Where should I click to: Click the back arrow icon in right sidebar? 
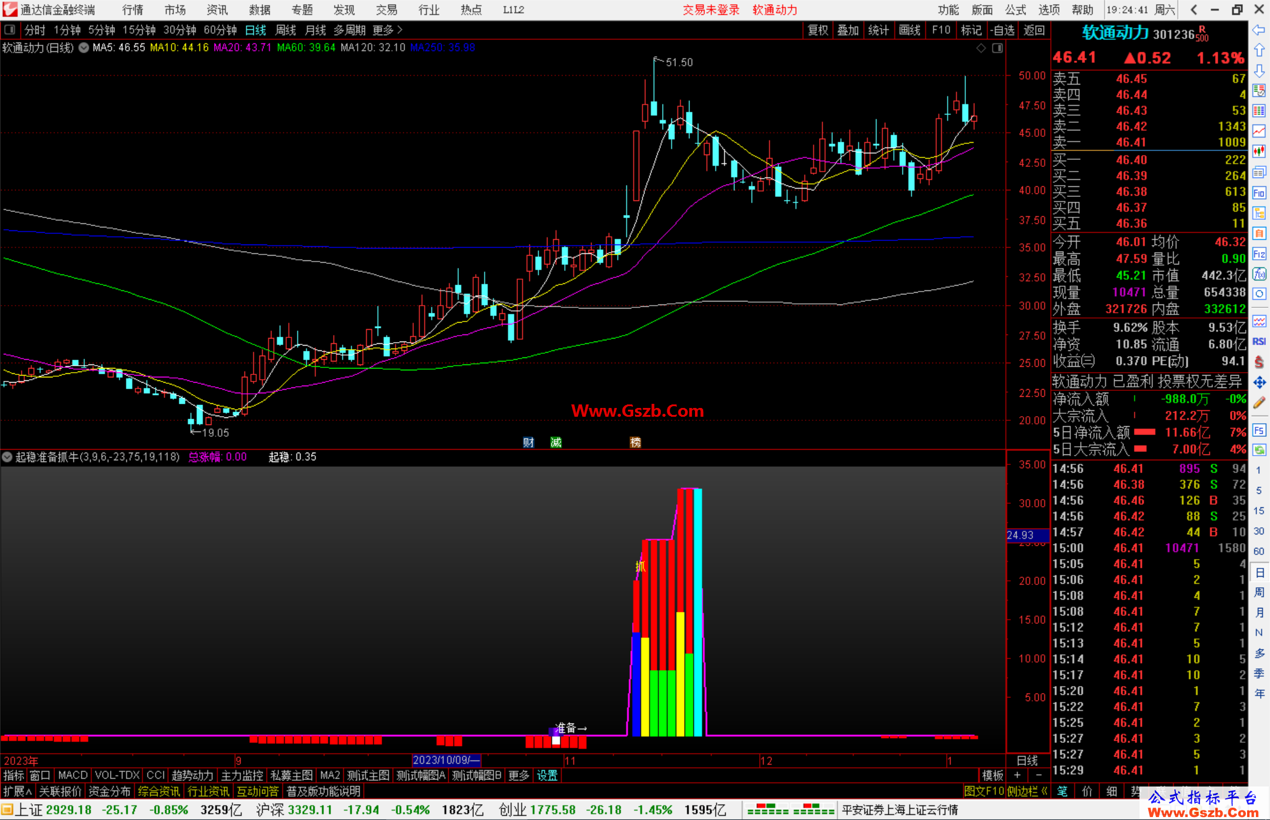[1259, 31]
